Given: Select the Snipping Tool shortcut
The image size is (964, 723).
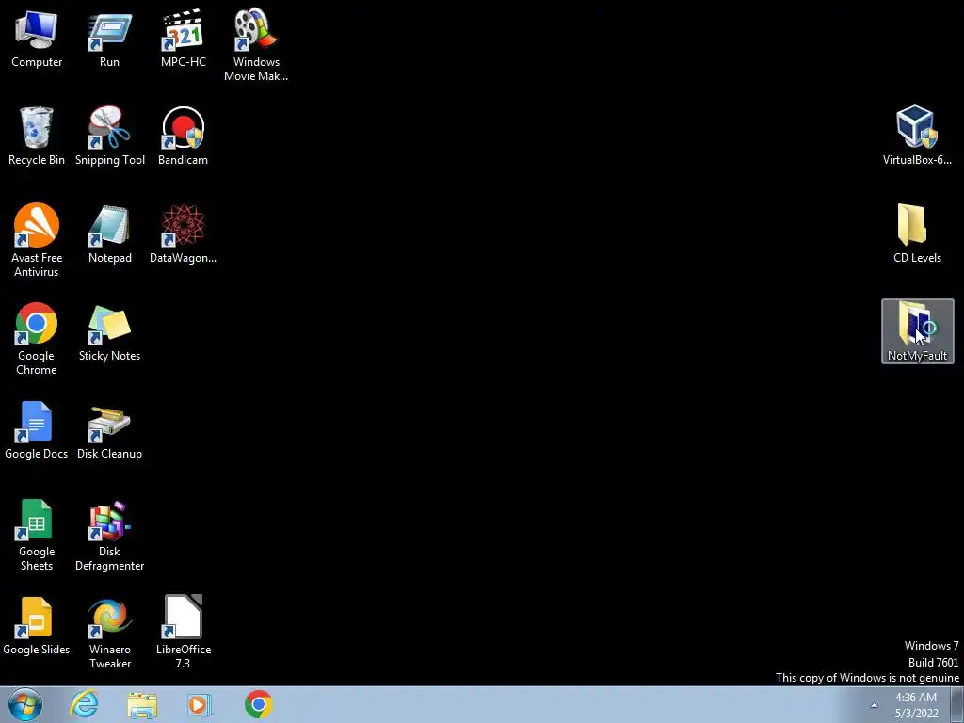Looking at the screenshot, I should pos(109,137).
